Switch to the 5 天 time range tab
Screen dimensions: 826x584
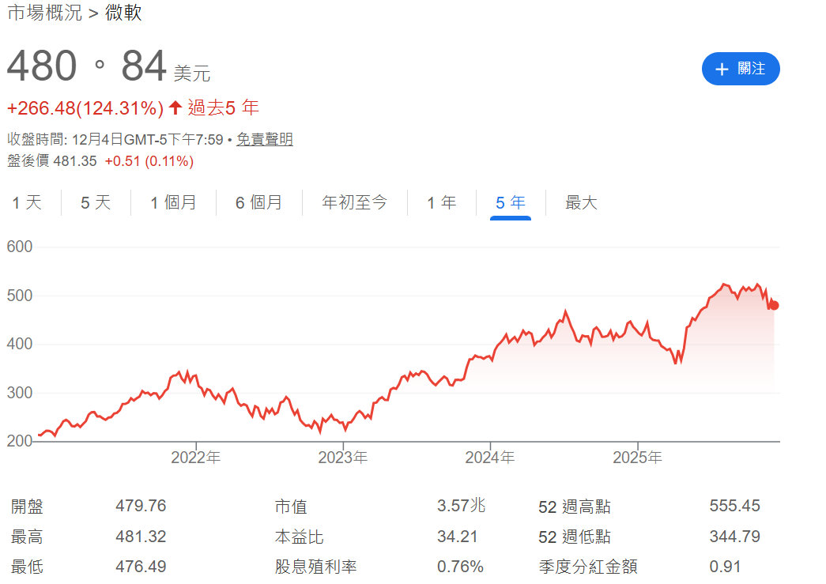pos(94,202)
